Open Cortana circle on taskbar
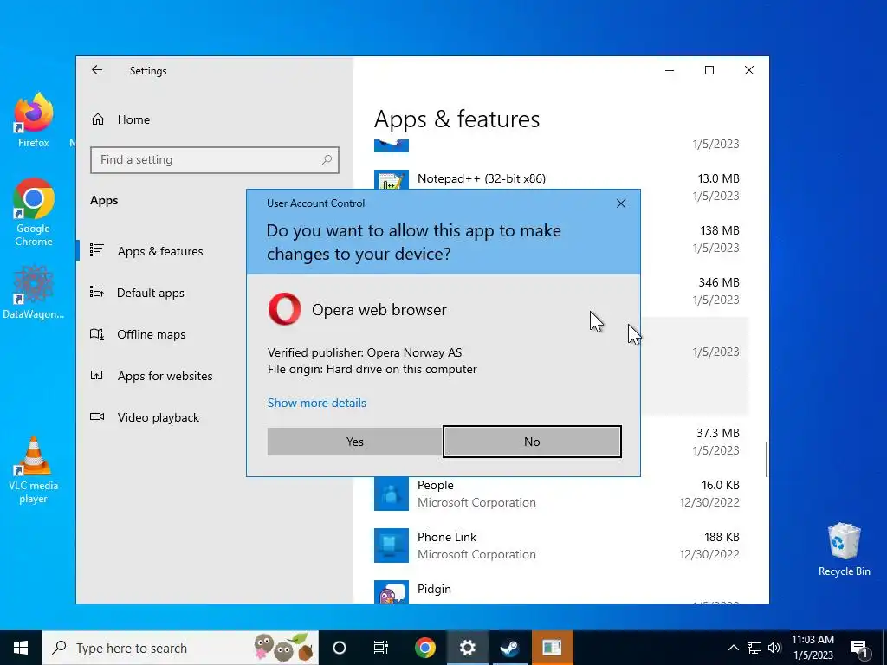Image resolution: width=887 pixels, height=665 pixels. [x=340, y=648]
